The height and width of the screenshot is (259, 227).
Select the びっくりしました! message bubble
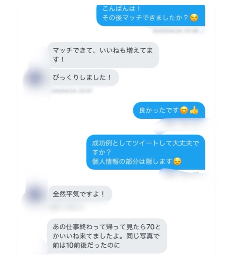pos(83,78)
